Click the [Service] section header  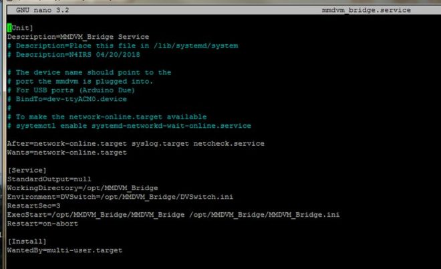[x=27, y=170]
